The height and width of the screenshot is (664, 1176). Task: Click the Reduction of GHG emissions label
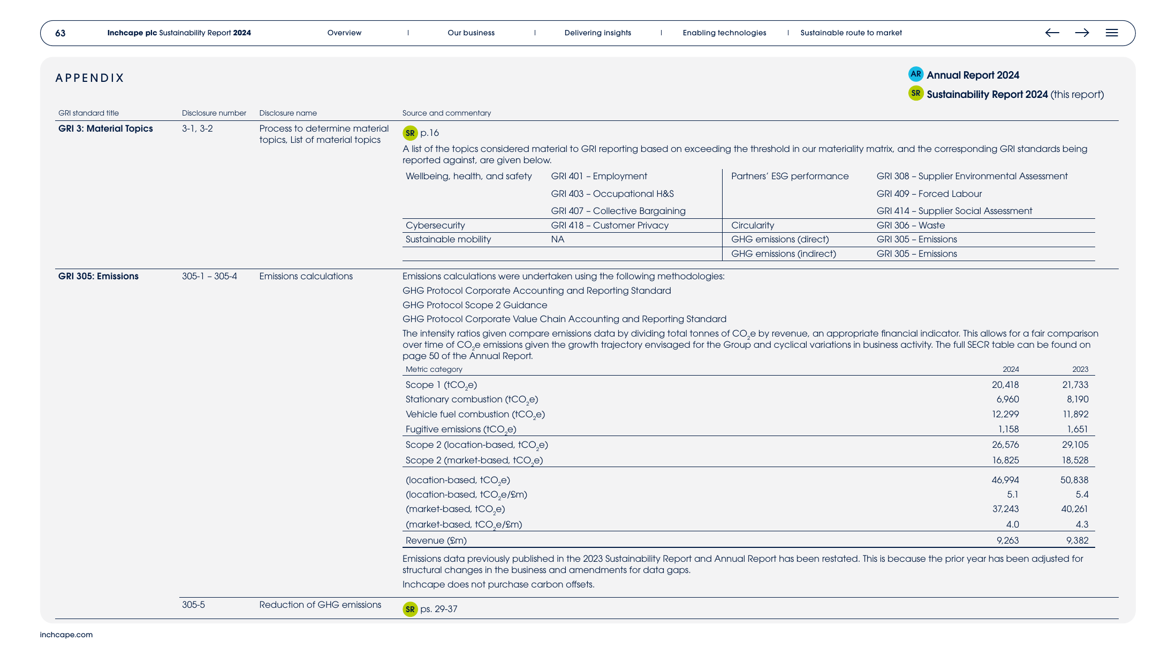point(320,605)
